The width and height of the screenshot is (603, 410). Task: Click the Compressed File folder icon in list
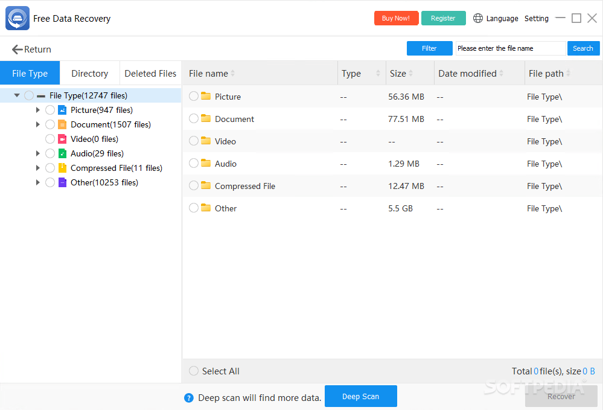(206, 185)
